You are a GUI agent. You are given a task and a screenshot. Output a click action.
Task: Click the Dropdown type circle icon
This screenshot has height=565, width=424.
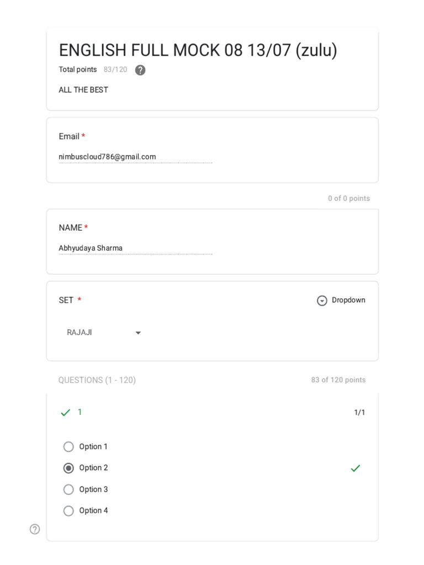tap(322, 300)
